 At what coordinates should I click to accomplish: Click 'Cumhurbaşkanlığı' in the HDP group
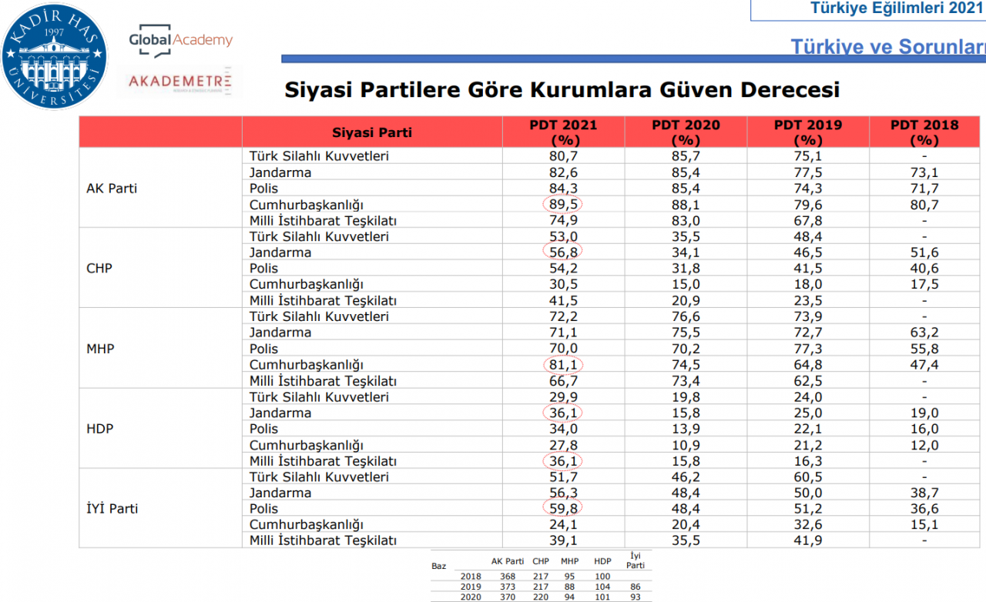tap(306, 445)
